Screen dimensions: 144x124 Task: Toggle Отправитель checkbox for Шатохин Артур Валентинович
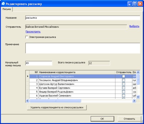coord(124,84)
